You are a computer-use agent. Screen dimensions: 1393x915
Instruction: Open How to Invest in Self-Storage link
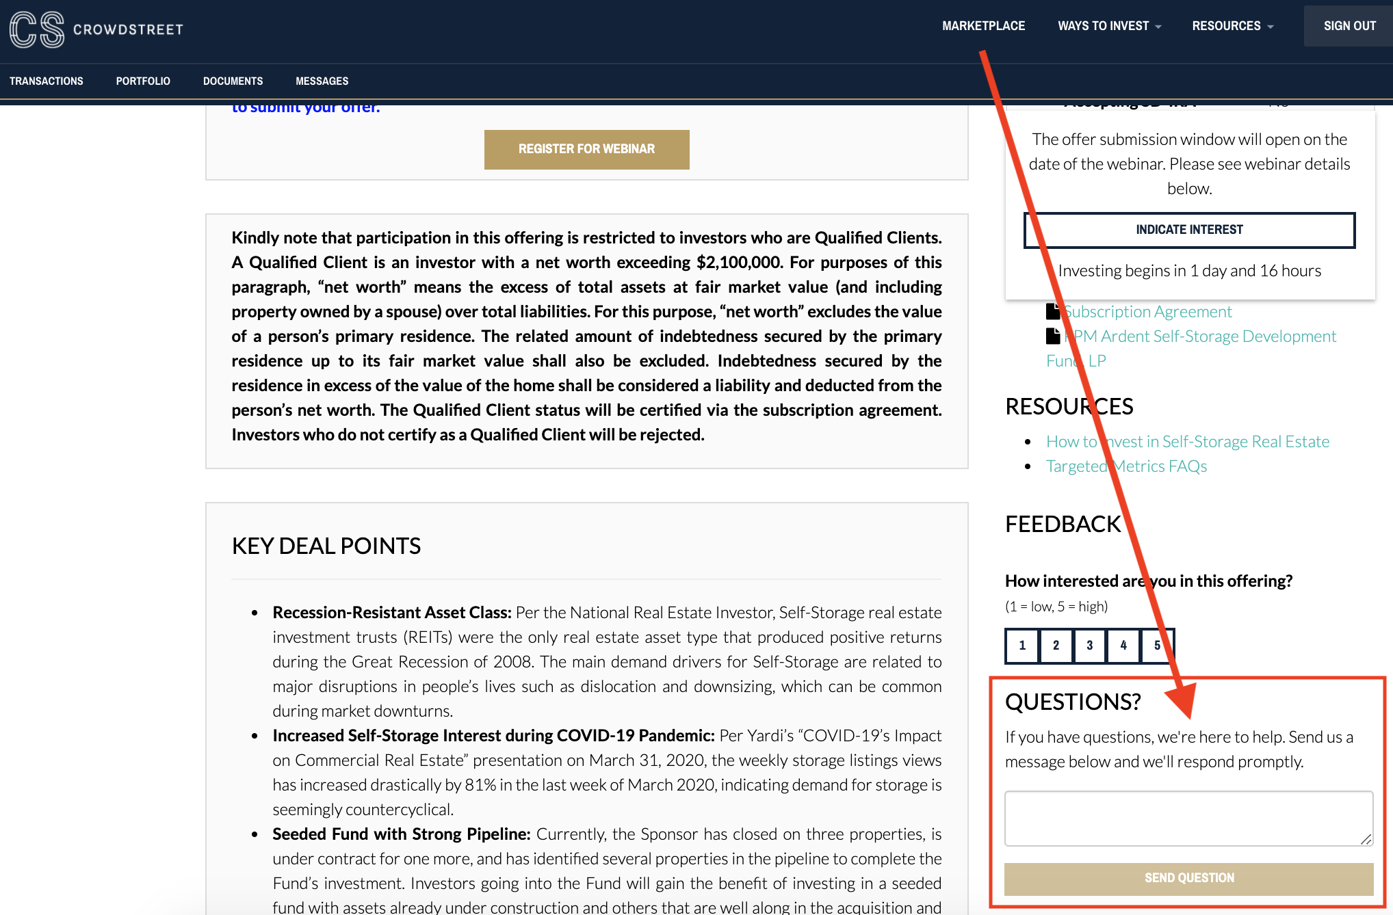point(1188,441)
